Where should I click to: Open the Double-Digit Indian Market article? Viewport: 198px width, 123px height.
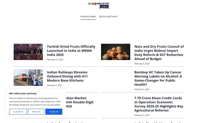tap(80, 102)
